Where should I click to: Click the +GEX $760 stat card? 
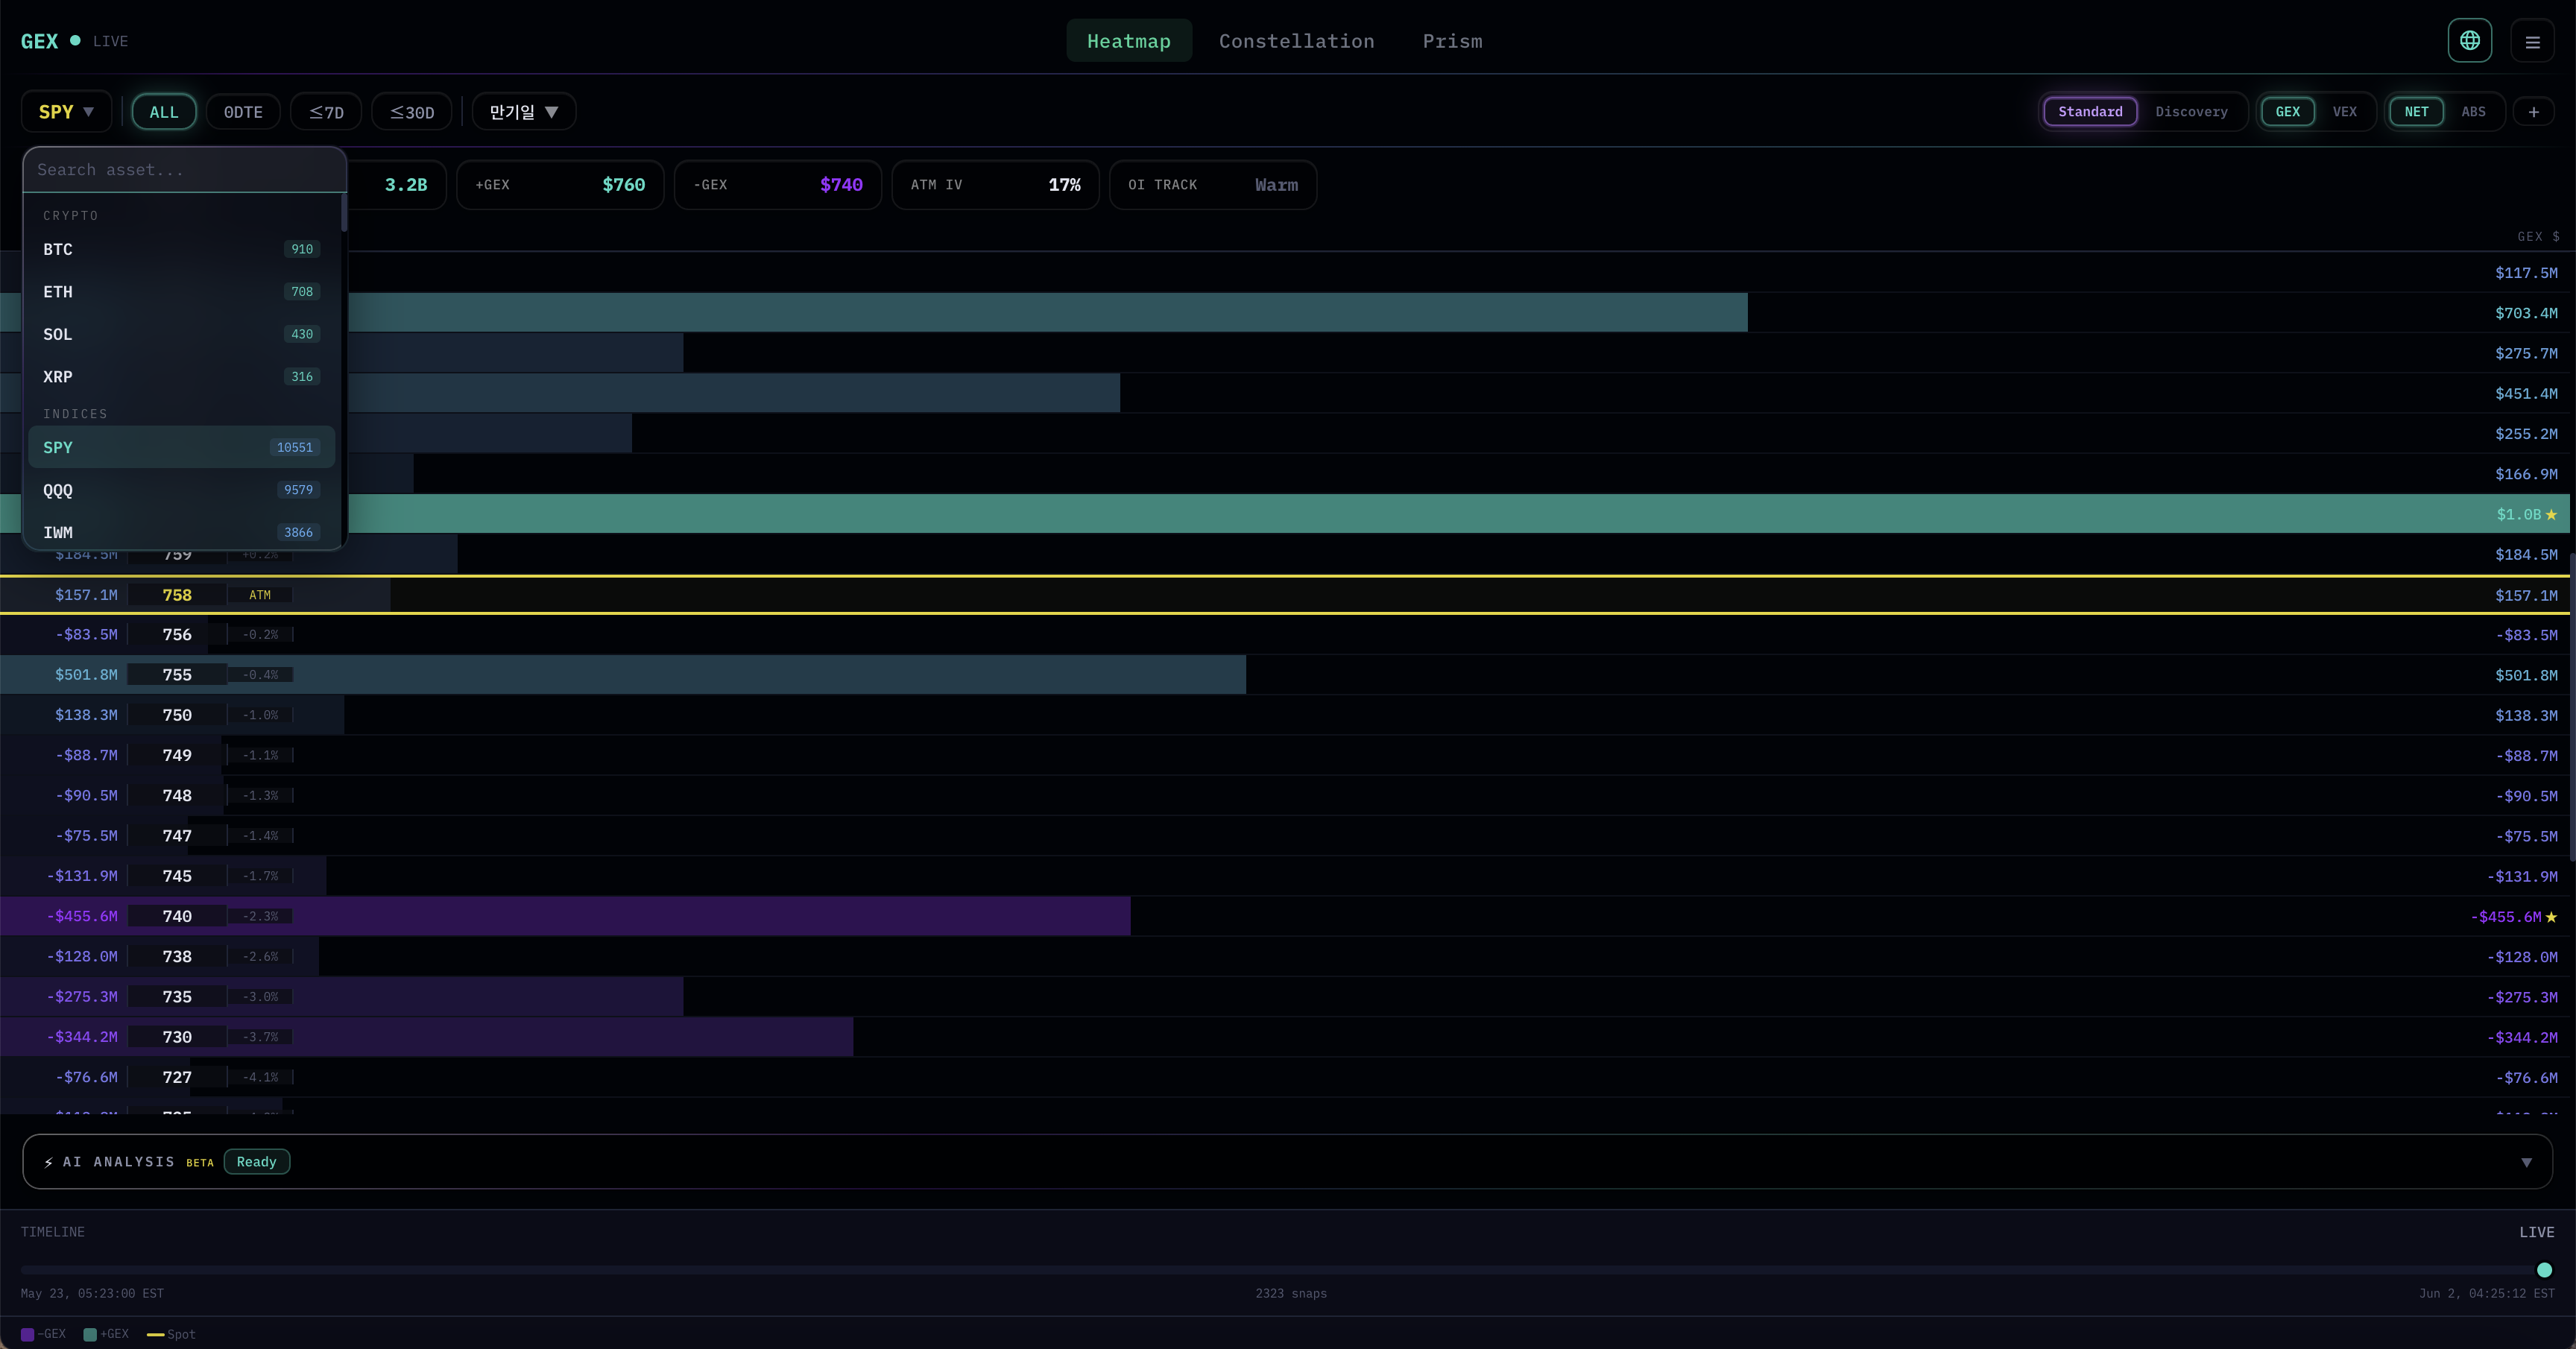click(560, 185)
